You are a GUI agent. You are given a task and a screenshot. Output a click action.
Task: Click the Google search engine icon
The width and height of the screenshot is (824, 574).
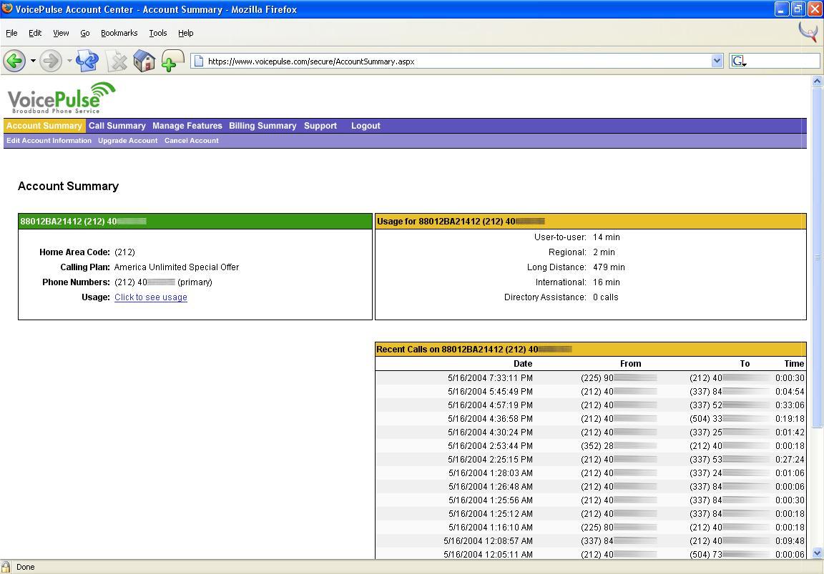point(738,61)
